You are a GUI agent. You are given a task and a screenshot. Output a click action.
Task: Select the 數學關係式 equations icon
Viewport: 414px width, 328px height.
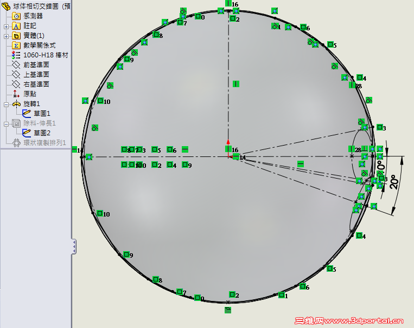16,45
